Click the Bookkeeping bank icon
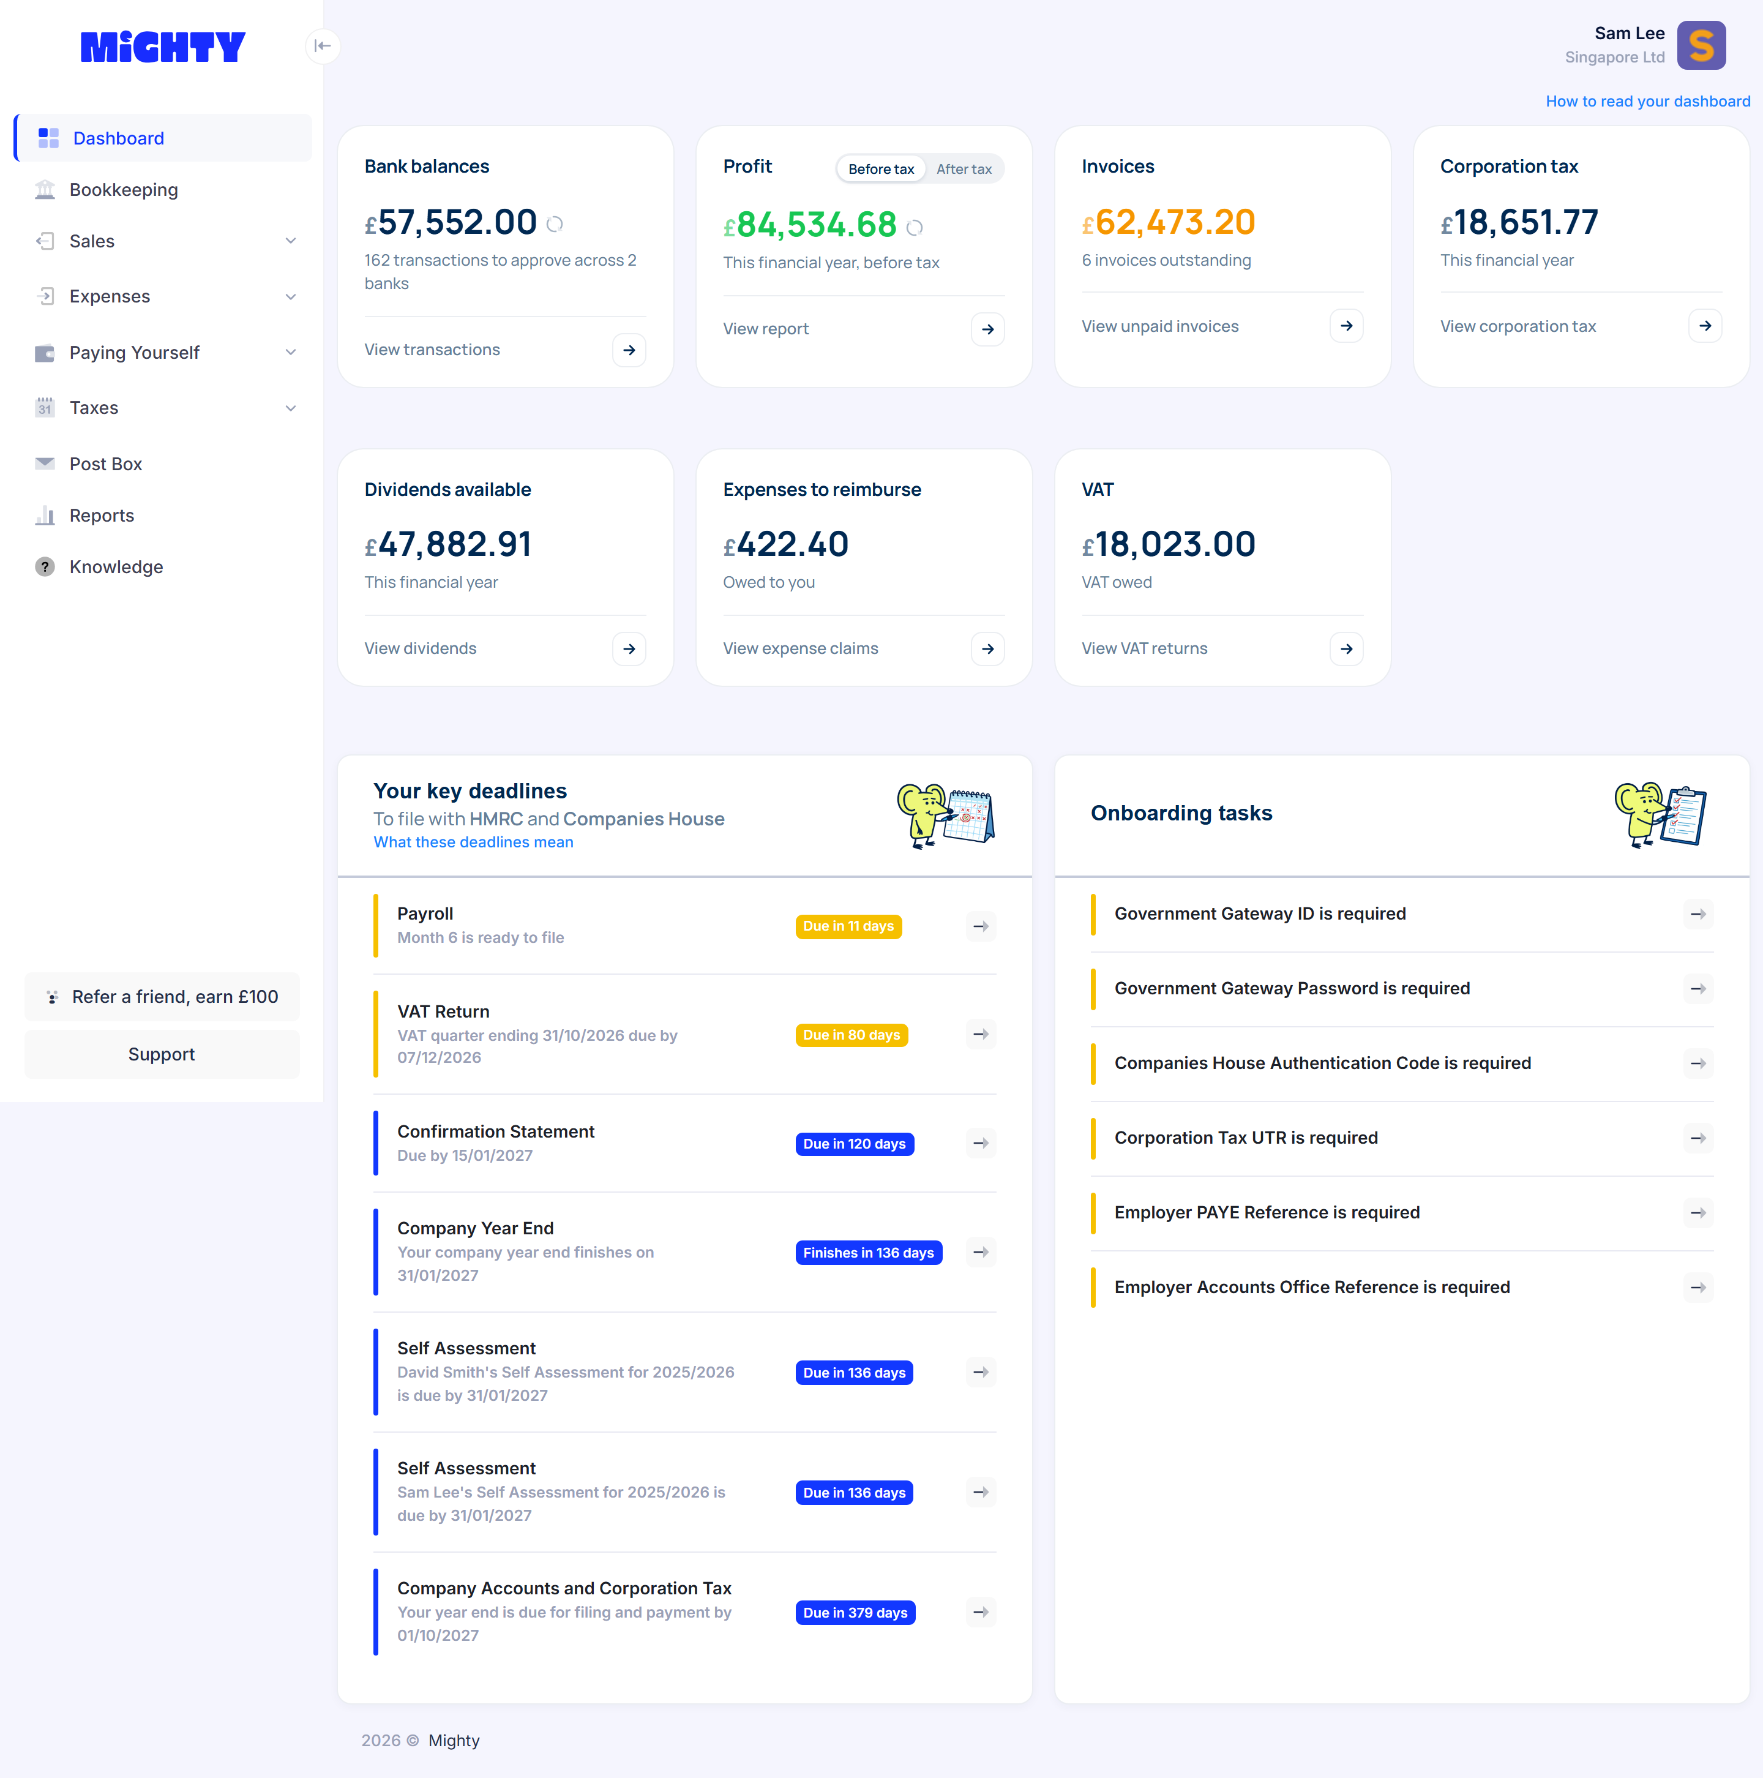This screenshot has height=1778, width=1763. coord(45,190)
